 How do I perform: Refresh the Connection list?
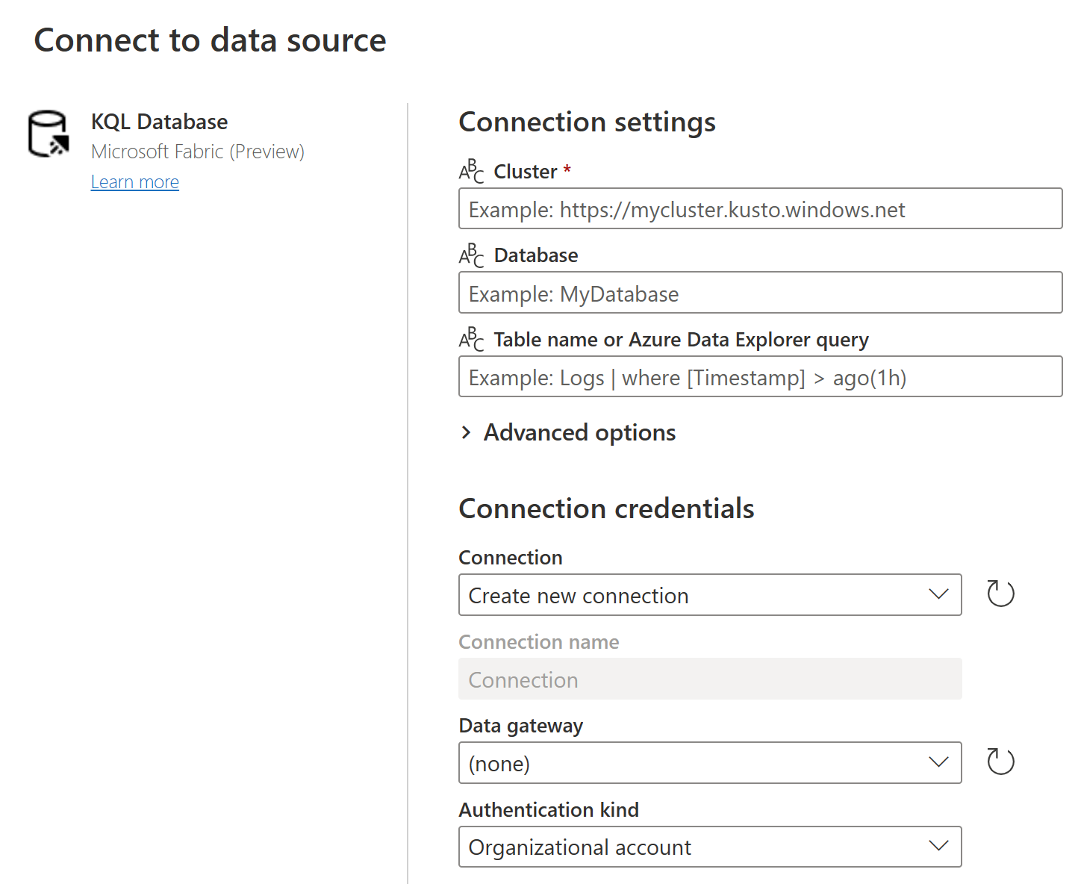pyautogui.click(x=1000, y=594)
